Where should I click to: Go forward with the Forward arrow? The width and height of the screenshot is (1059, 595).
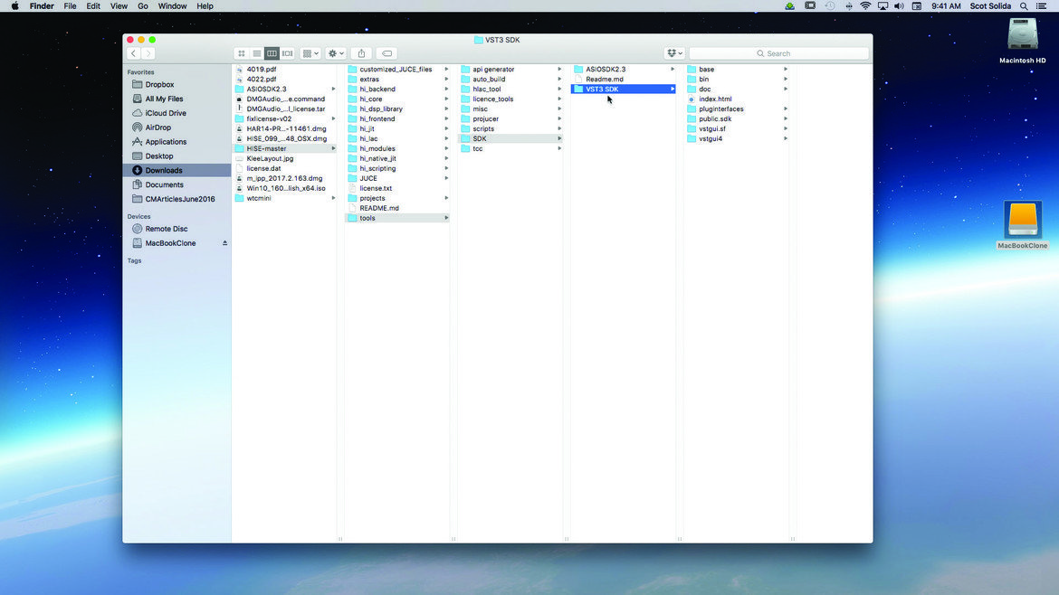coord(148,53)
